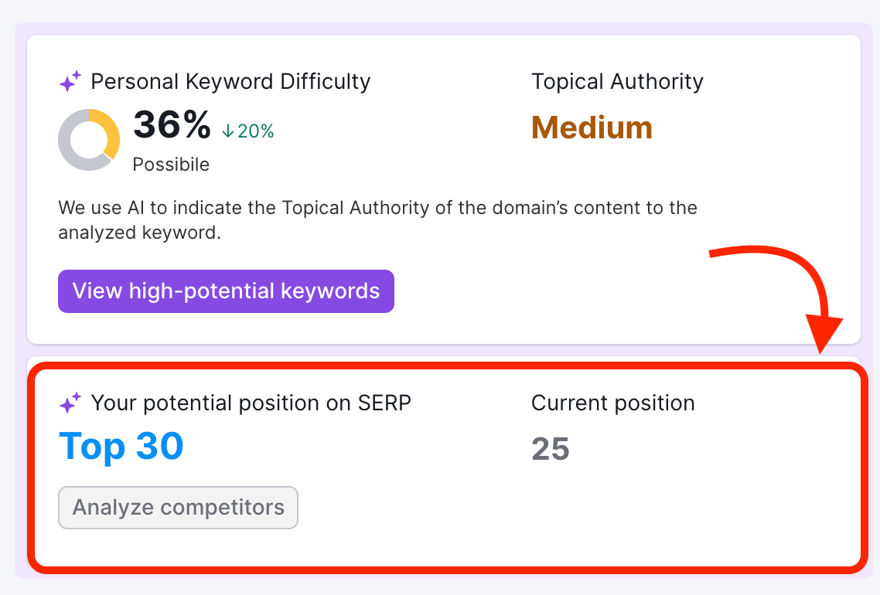Click the sparkle icon beside potential SERP position

coord(70,403)
